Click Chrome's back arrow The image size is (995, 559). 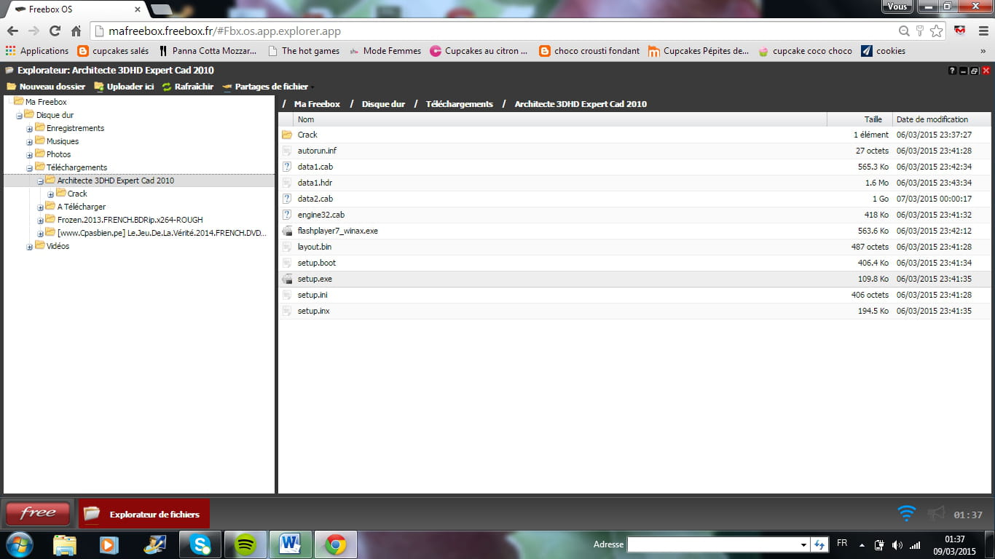(12, 31)
